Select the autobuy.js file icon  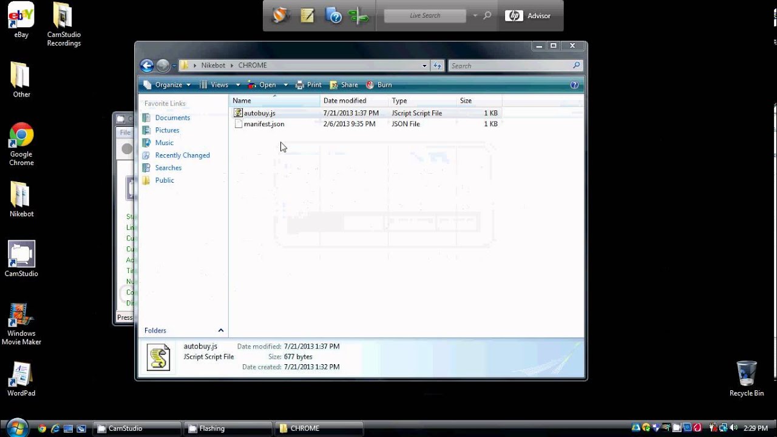pos(238,113)
